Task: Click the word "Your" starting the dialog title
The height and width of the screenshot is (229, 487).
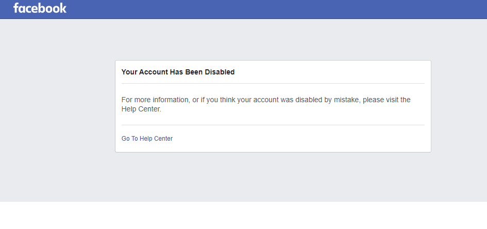Action: click(129, 72)
